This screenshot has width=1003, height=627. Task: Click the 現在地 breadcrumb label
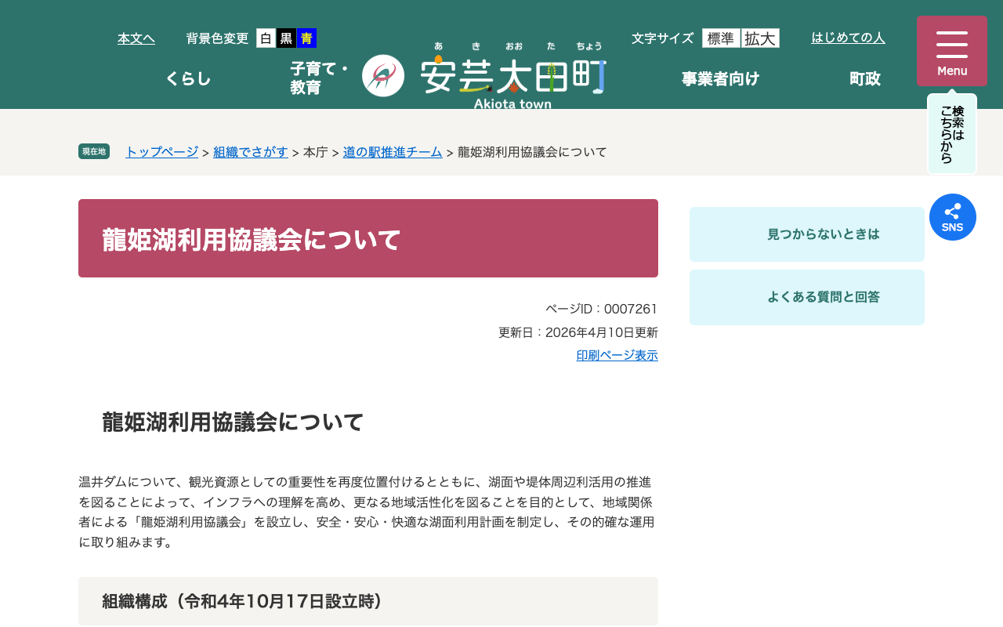click(94, 151)
